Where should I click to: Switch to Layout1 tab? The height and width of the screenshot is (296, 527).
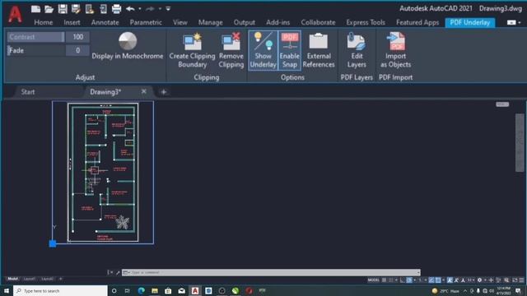30,279
